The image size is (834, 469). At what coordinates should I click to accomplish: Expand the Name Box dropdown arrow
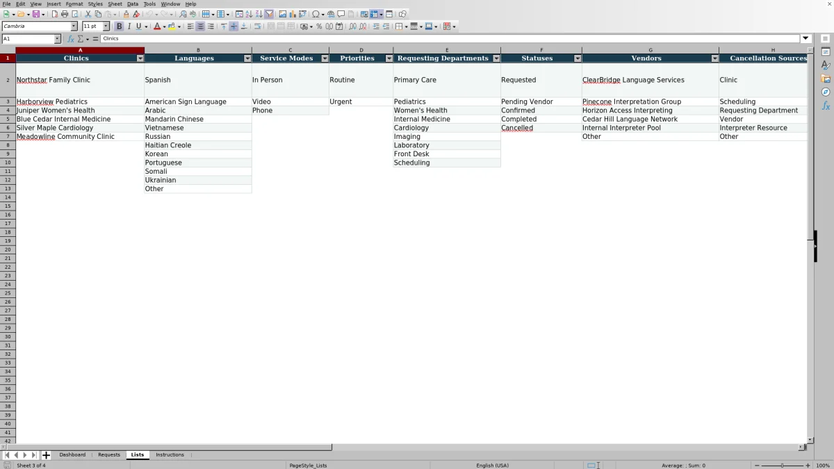57,39
